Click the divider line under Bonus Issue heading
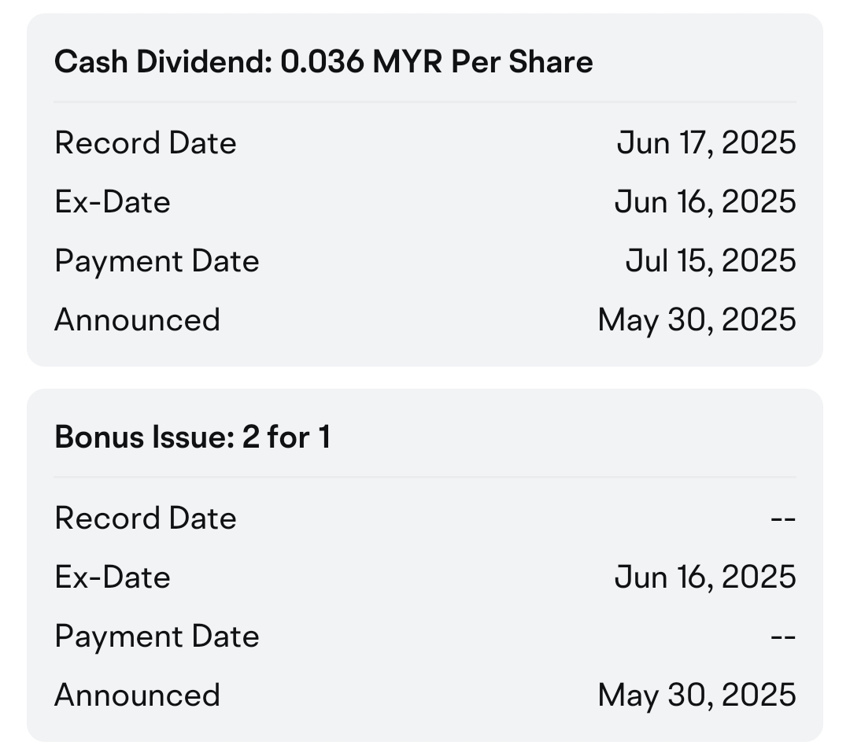Viewport: 850px width, 749px height. click(x=425, y=477)
